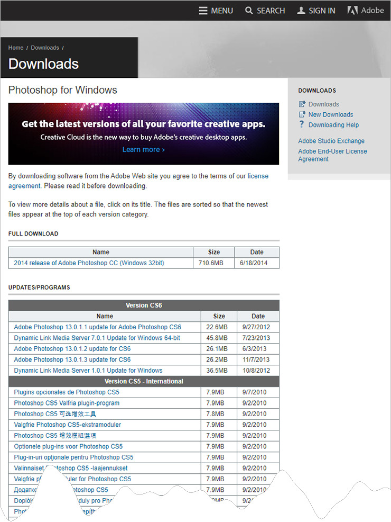Click the Downloads page title heading
391x522 pixels.
pyautogui.click(x=43, y=64)
